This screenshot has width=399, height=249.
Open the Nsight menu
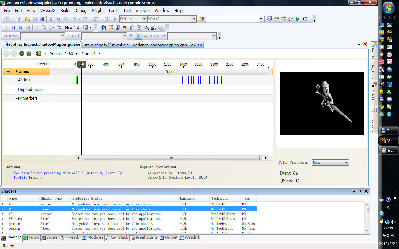[98, 10]
